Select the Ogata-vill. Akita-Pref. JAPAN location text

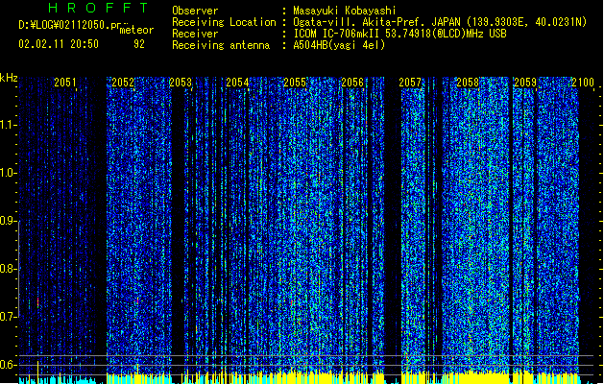440,22
